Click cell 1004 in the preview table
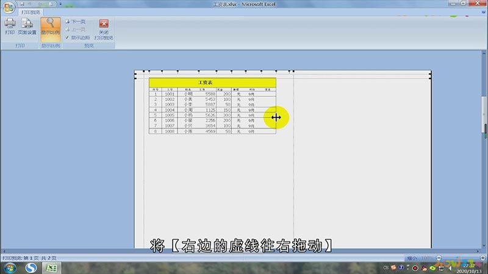 click(170, 110)
